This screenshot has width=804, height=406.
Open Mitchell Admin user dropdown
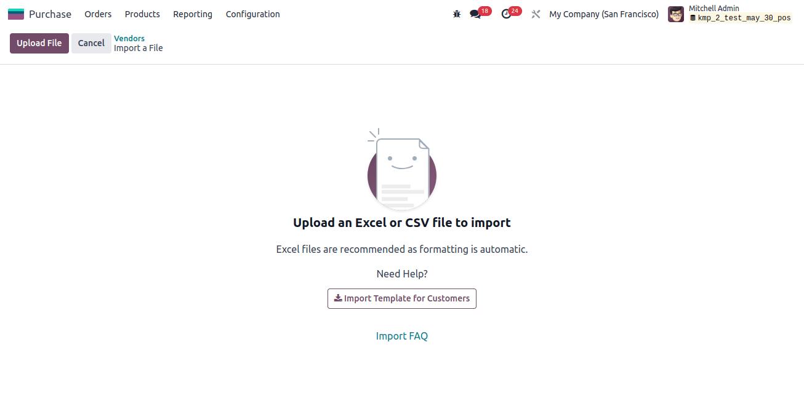[x=731, y=14]
